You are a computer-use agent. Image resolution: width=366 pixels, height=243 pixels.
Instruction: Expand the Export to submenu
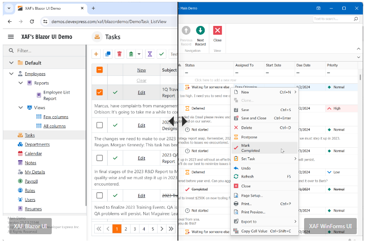[x=265, y=222]
